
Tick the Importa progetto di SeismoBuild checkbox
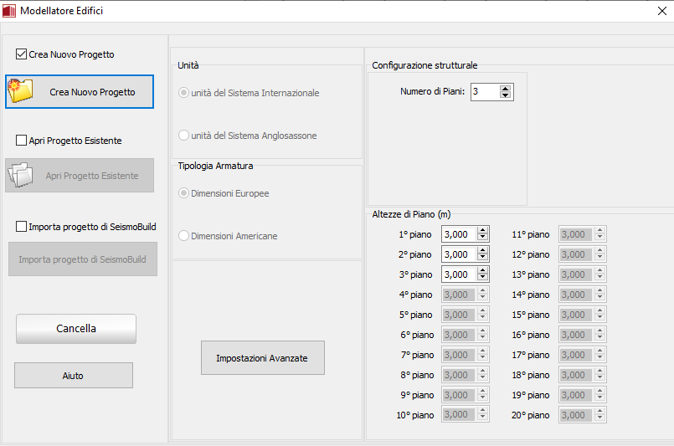click(x=21, y=226)
